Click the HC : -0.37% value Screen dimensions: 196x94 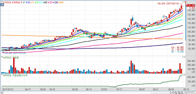pyautogui.click(x=177, y=52)
